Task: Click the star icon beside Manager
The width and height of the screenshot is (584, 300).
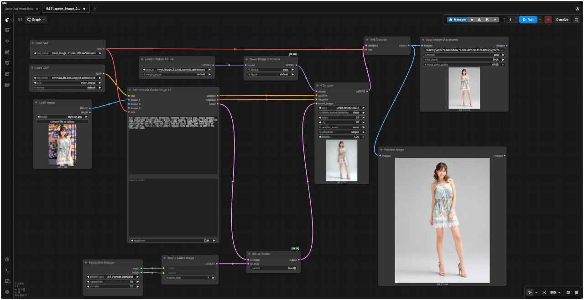Action: click(x=472, y=20)
